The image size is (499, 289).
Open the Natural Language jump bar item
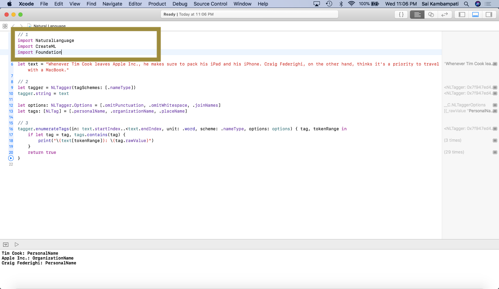tap(49, 26)
